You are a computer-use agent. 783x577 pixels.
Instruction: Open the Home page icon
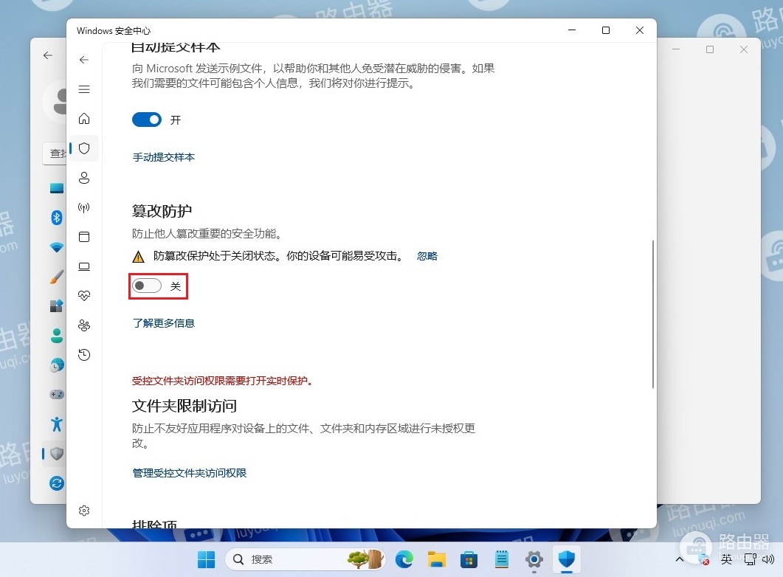coord(84,119)
